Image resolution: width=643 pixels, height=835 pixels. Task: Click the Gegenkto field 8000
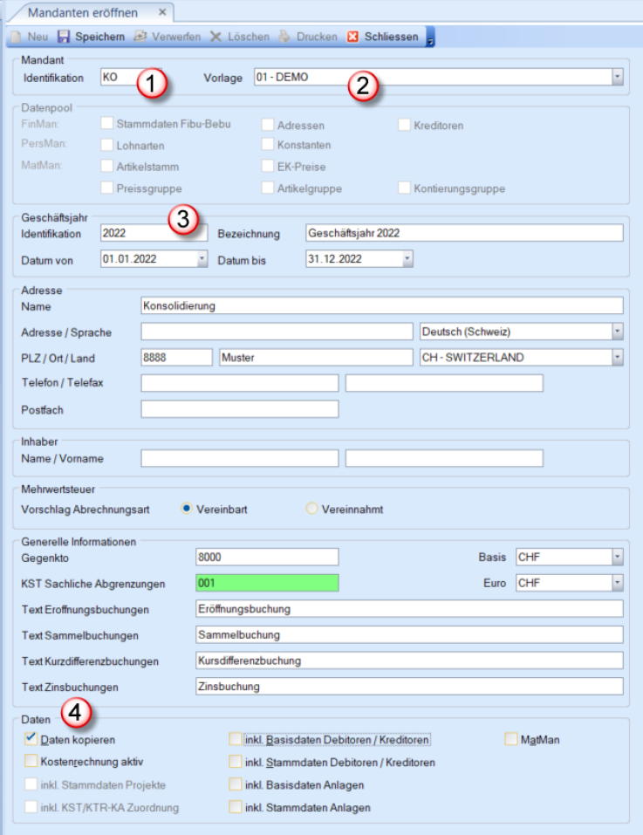[267, 557]
